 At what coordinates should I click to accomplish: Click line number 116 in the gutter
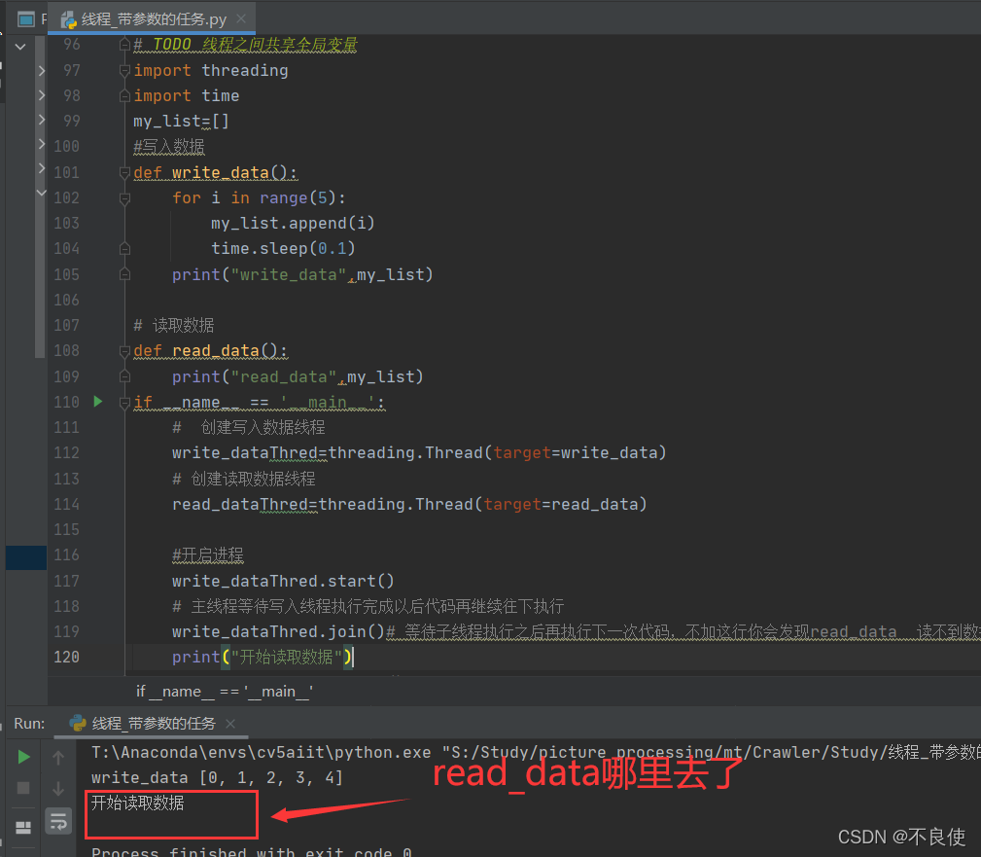point(66,554)
